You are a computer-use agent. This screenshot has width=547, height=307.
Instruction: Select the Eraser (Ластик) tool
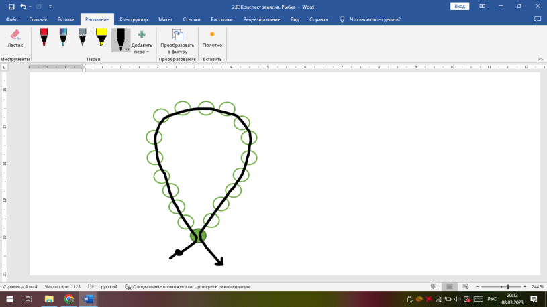pyautogui.click(x=15, y=37)
